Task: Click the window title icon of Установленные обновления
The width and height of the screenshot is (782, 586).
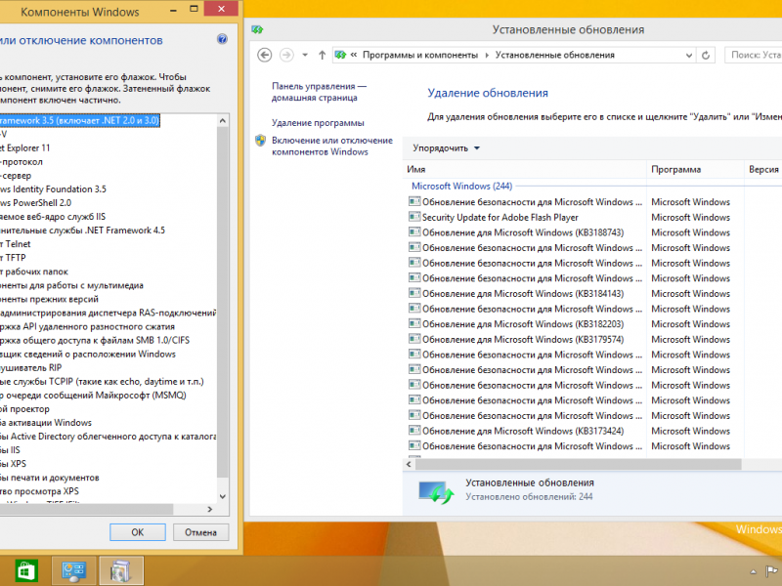Action: point(257,29)
